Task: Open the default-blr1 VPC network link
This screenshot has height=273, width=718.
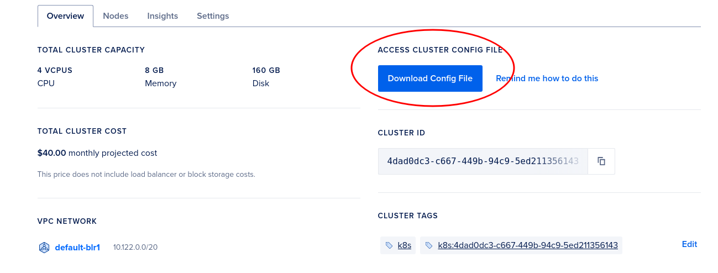Action: point(77,248)
